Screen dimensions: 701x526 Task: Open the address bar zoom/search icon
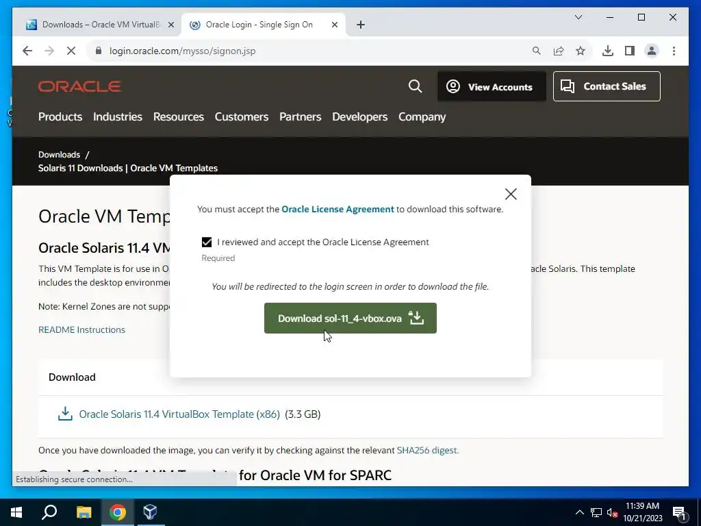(537, 51)
